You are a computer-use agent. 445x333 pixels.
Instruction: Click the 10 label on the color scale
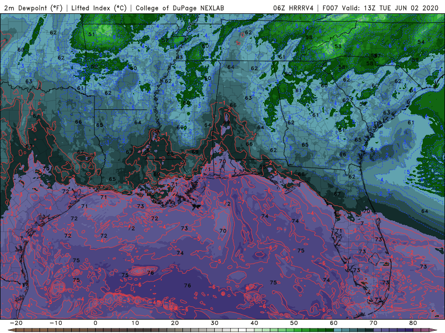click(x=135, y=323)
